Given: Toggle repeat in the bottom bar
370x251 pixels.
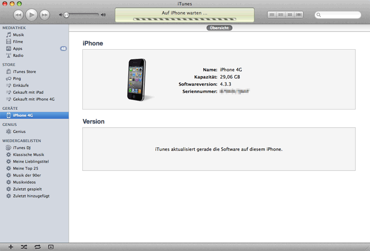Looking at the screenshot, I should point(38,247).
